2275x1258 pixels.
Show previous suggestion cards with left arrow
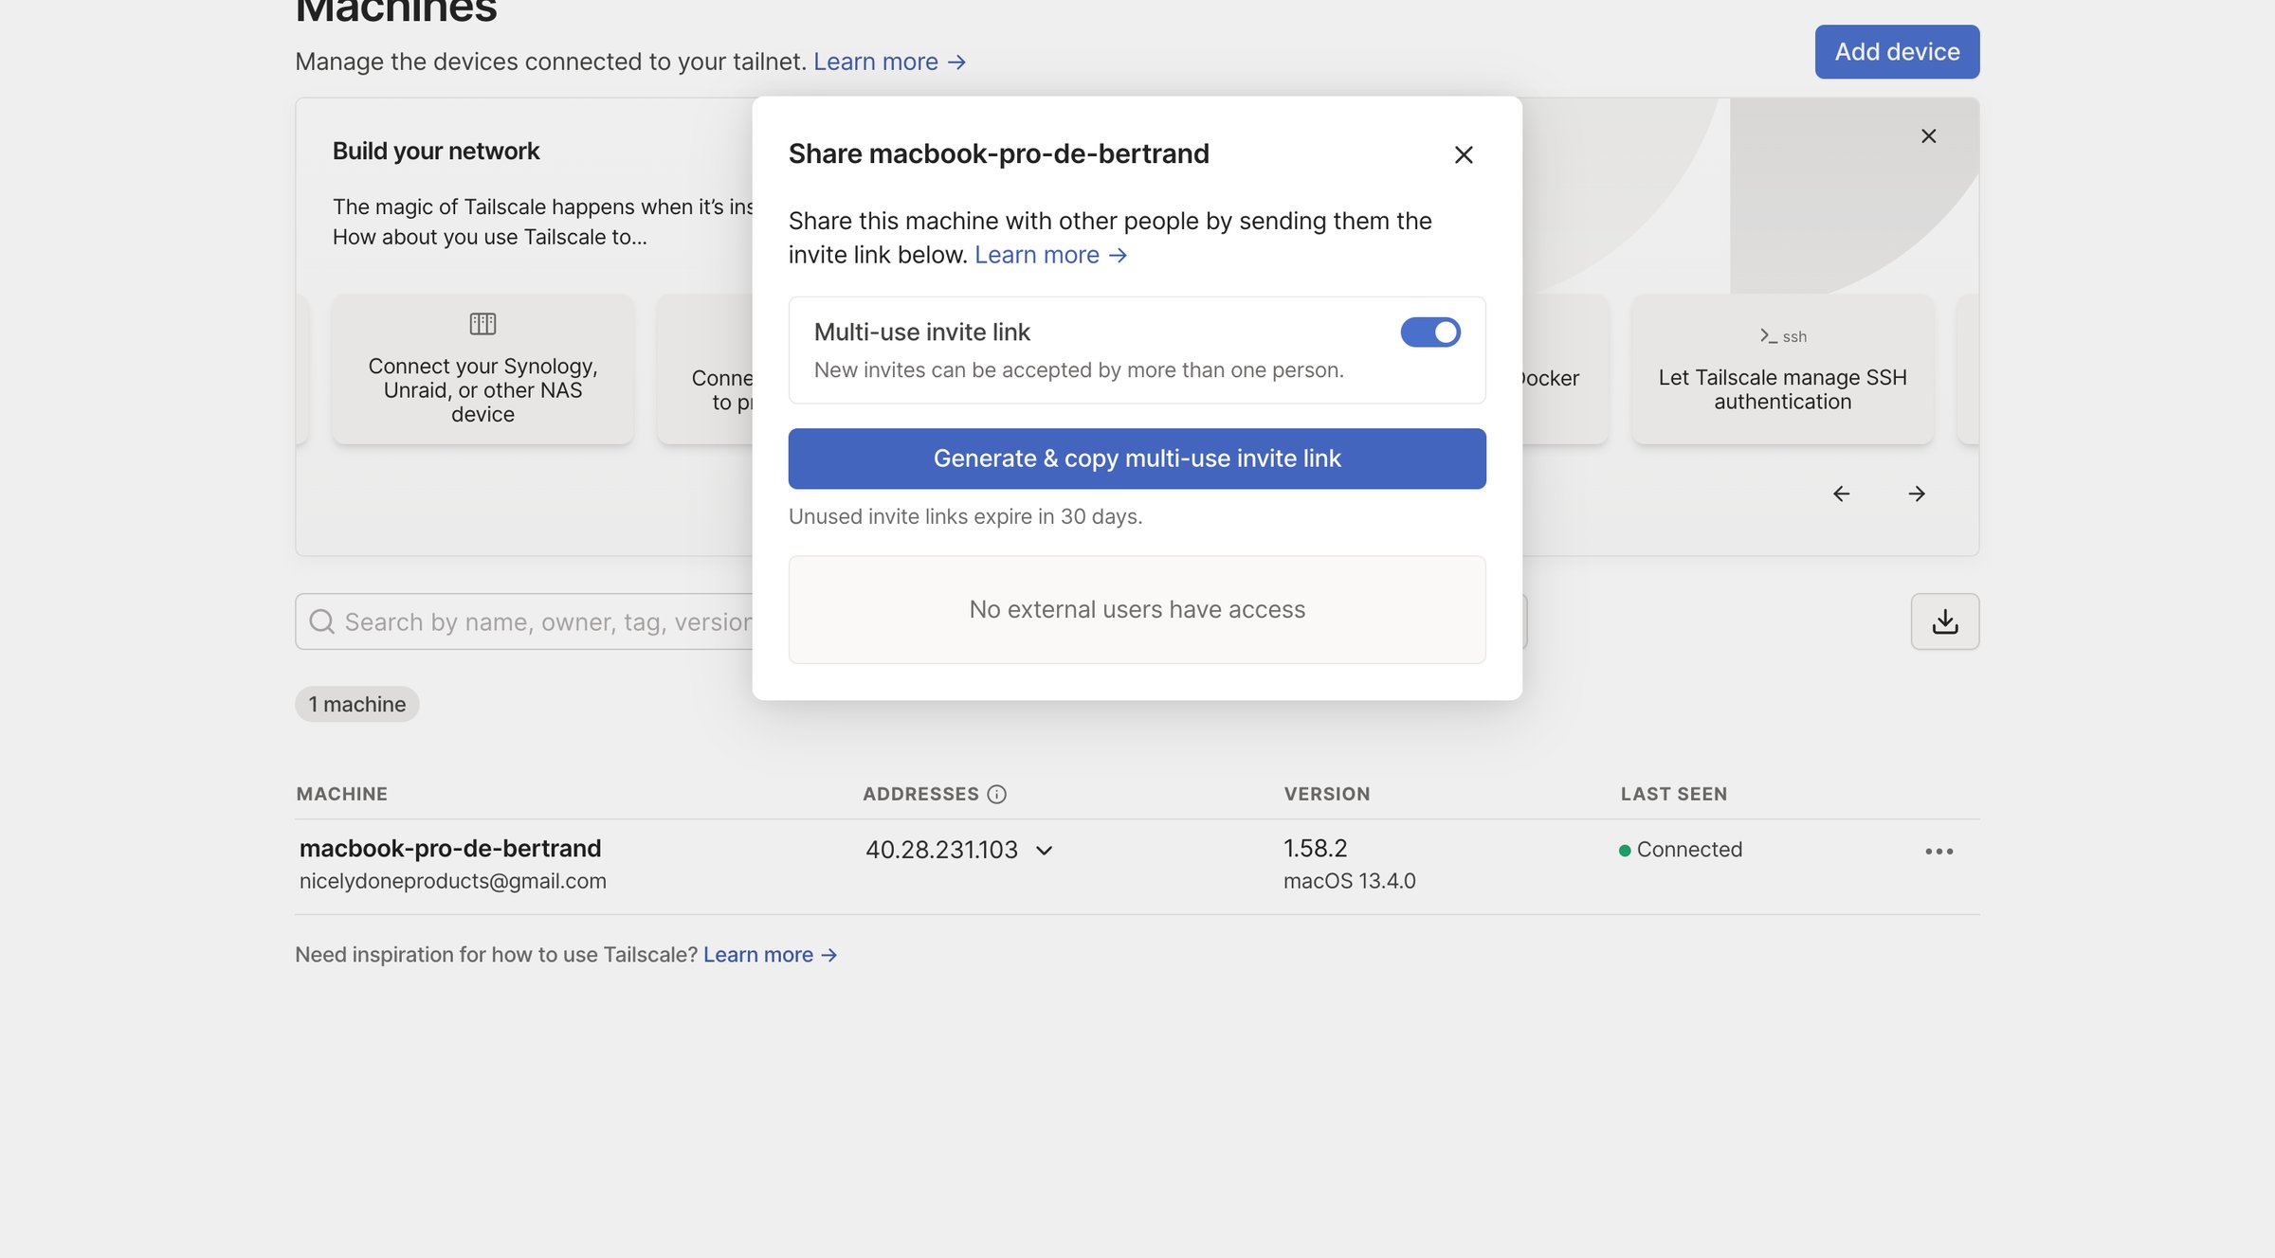[1841, 494]
